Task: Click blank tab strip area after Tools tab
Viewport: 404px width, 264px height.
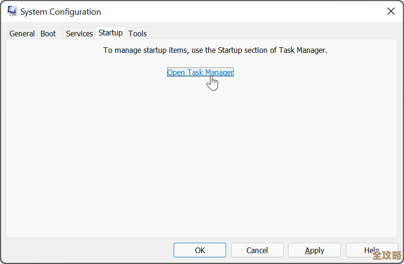Action: [274, 33]
